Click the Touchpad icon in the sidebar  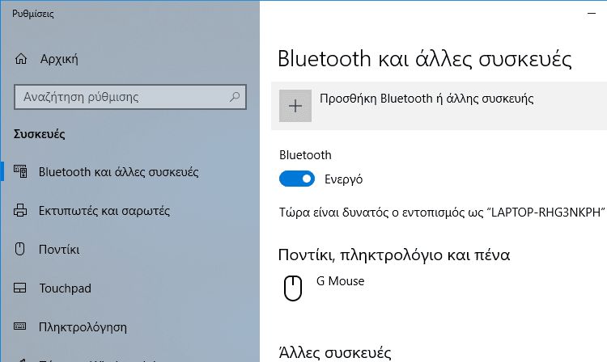tap(19, 288)
